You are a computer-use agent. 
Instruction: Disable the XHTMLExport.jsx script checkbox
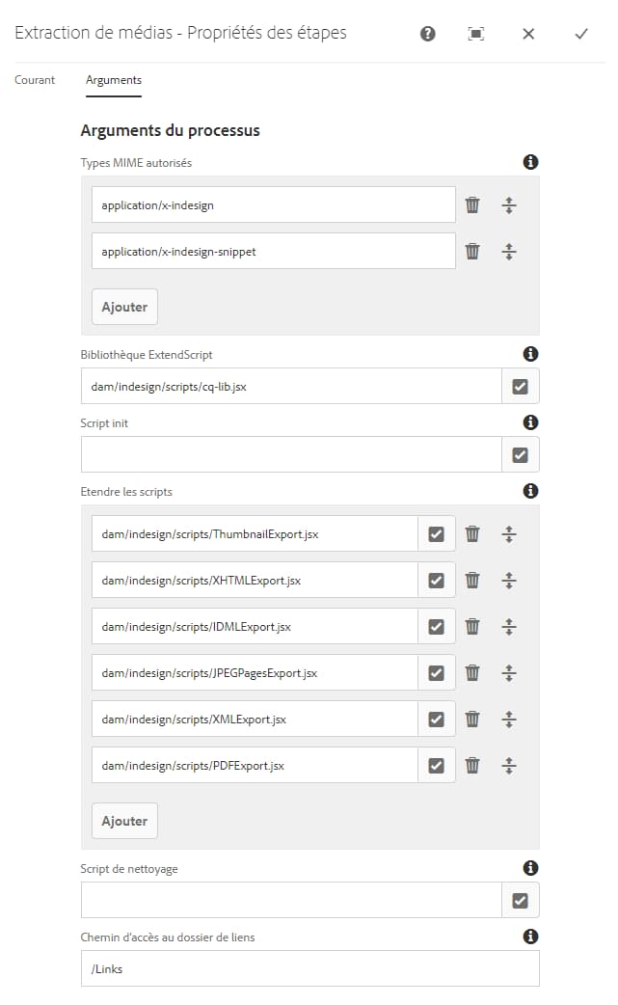pyautogui.click(x=438, y=580)
